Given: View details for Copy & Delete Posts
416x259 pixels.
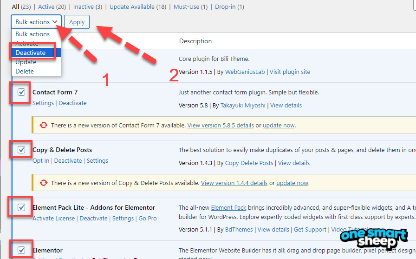Looking at the screenshot, I should click(x=294, y=163).
